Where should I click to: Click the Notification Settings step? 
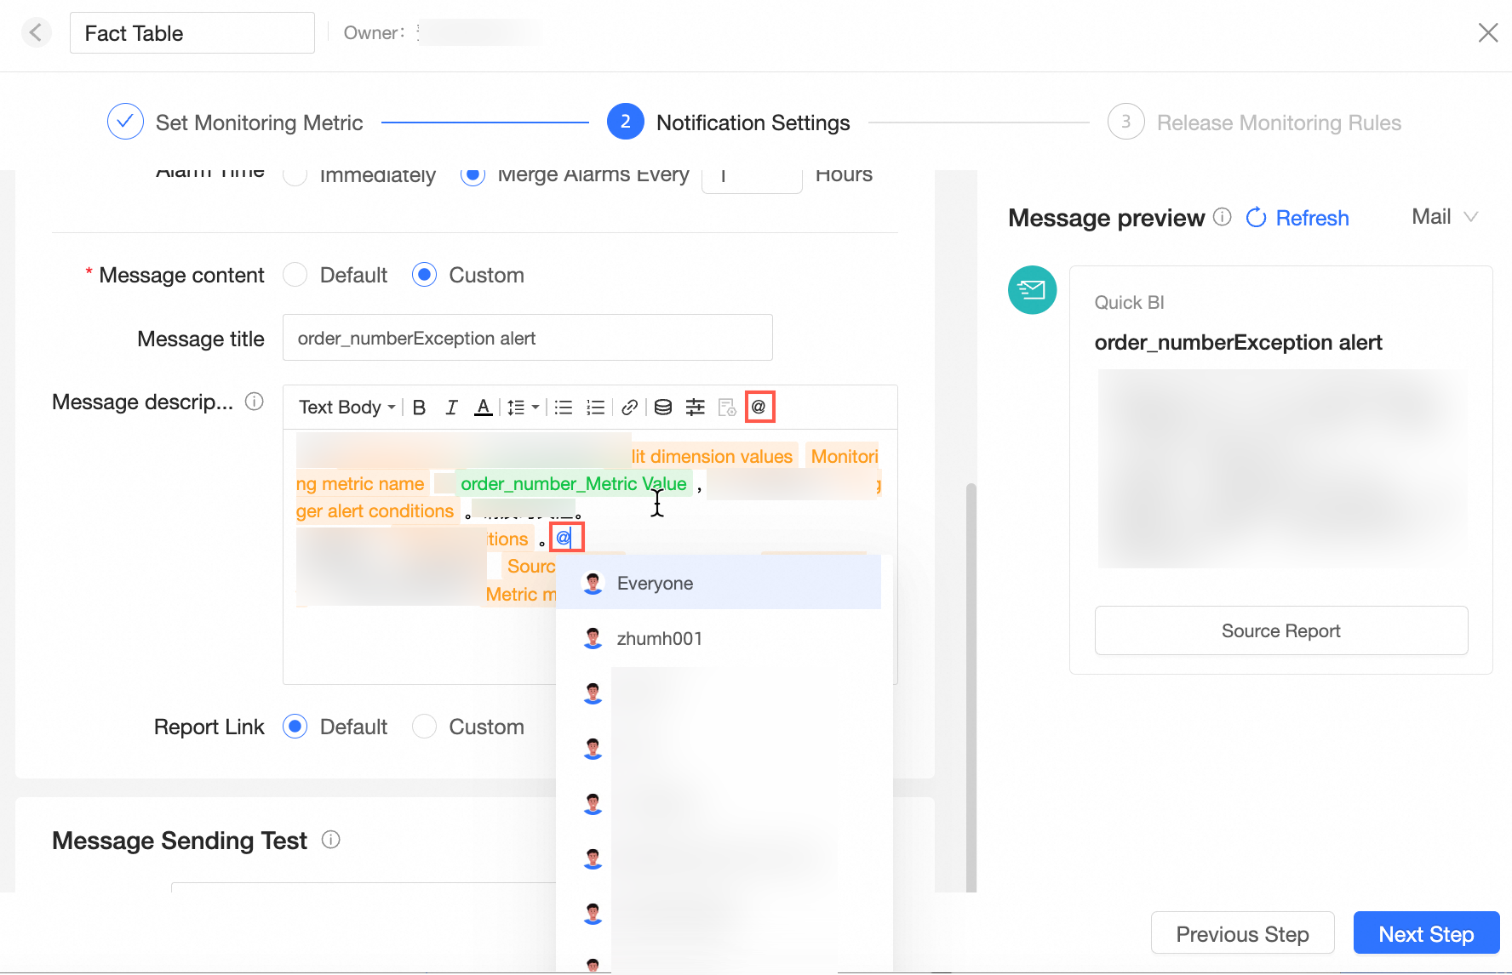(x=729, y=123)
